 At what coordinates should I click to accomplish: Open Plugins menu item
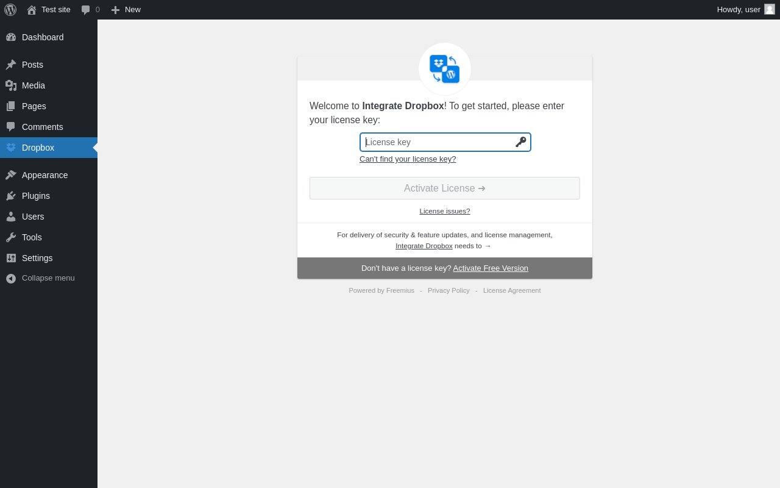[49, 196]
